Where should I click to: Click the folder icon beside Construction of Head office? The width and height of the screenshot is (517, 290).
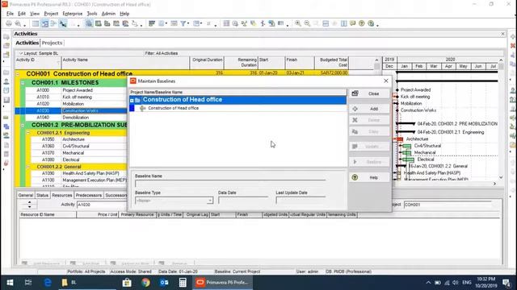coord(137,100)
